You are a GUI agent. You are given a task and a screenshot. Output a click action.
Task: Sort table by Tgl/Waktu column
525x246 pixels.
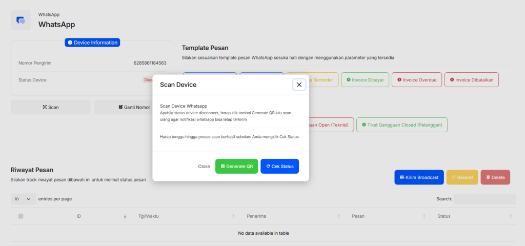[x=148, y=216]
